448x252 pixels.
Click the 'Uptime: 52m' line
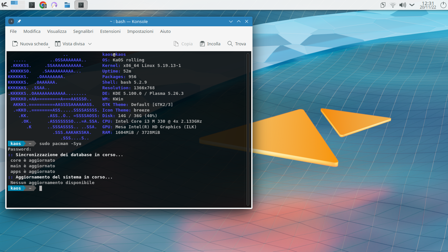(117, 71)
